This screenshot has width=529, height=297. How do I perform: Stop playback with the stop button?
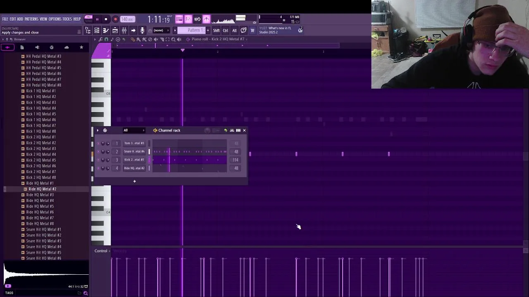(106, 19)
